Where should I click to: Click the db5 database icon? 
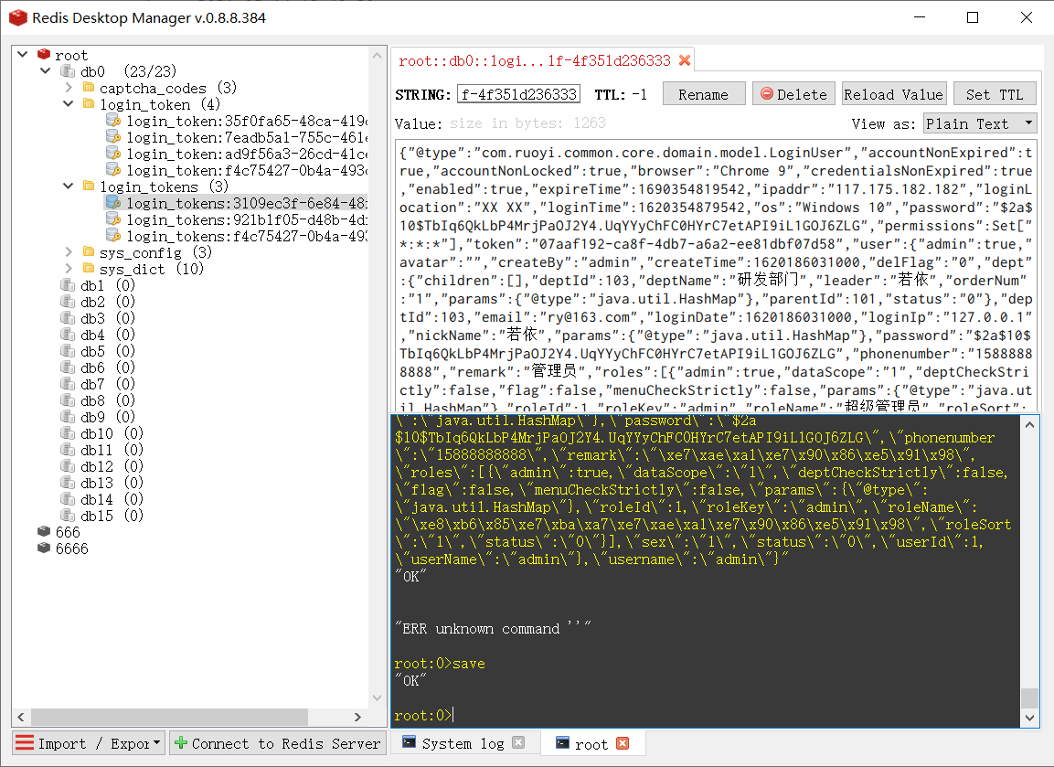(68, 351)
